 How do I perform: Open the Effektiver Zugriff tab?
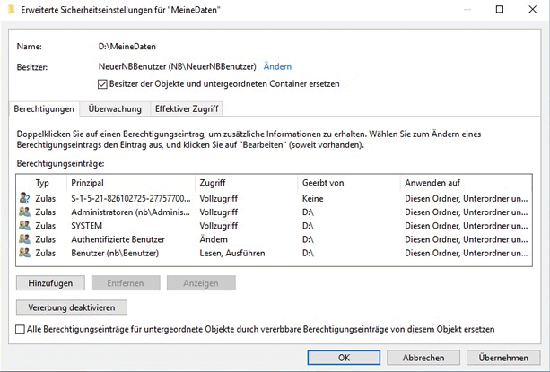click(x=187, y=109)
